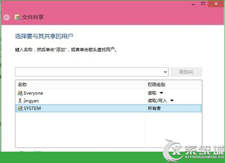Open the 读取 permission dropdown for Everyone
Viewport: 225px width, 163px height.
pyautogui.click(x=161, y=93)
